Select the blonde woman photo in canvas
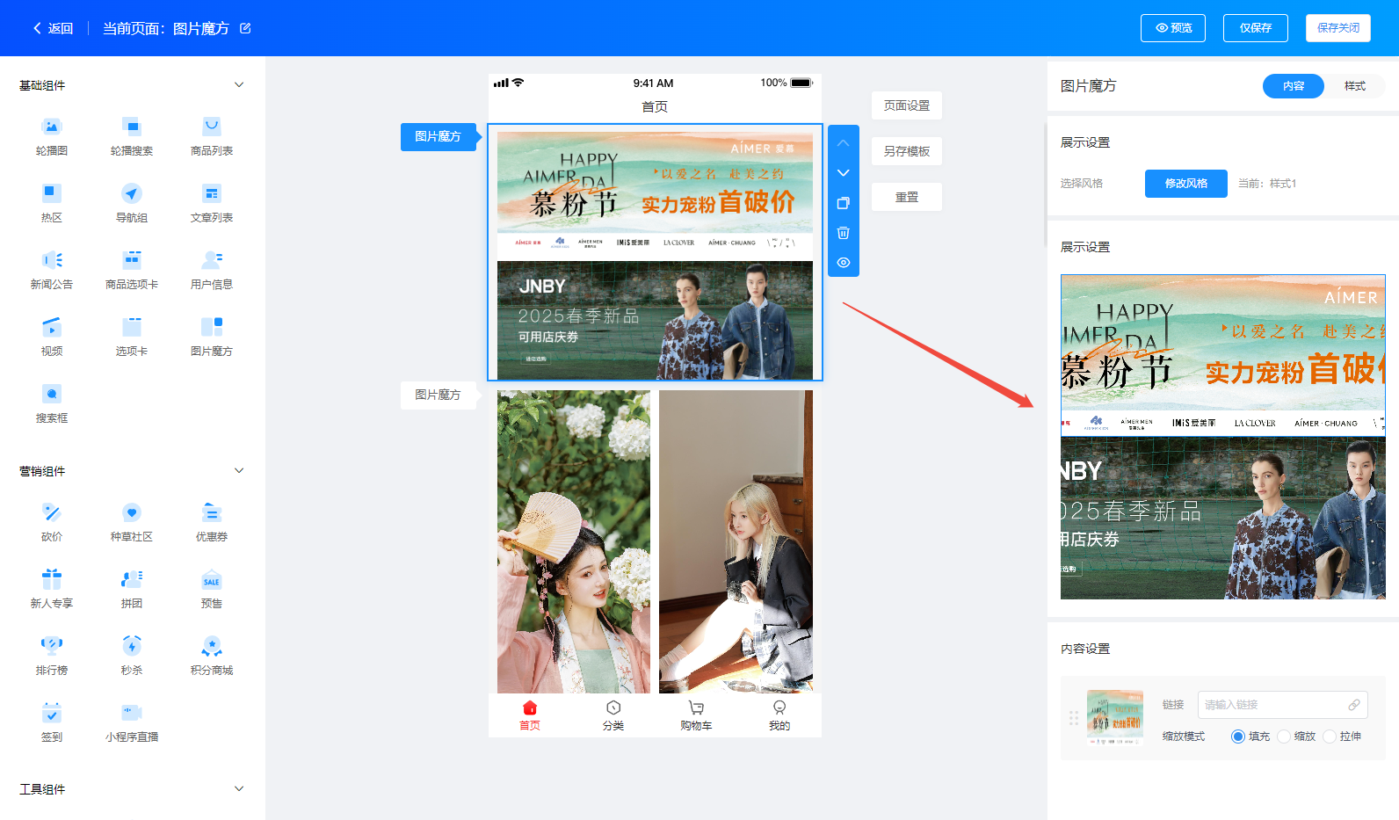Screen dimensions: 1399x820 point(736,541)
